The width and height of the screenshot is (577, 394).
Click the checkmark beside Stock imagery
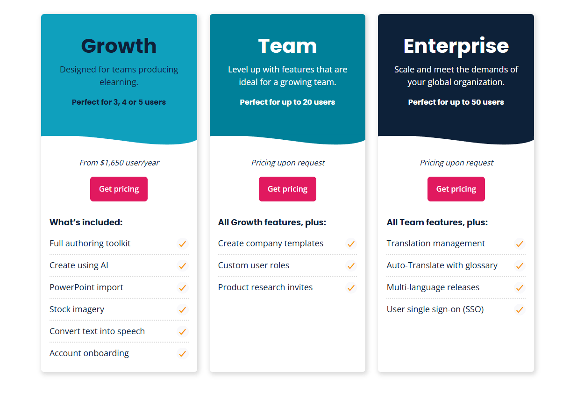[x=182, y=309]
